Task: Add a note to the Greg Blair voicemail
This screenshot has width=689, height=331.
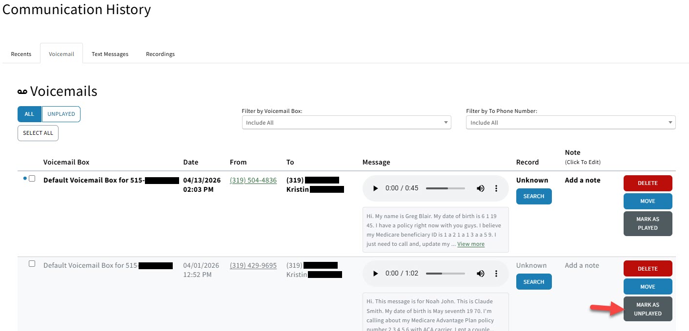Action: 583,180
